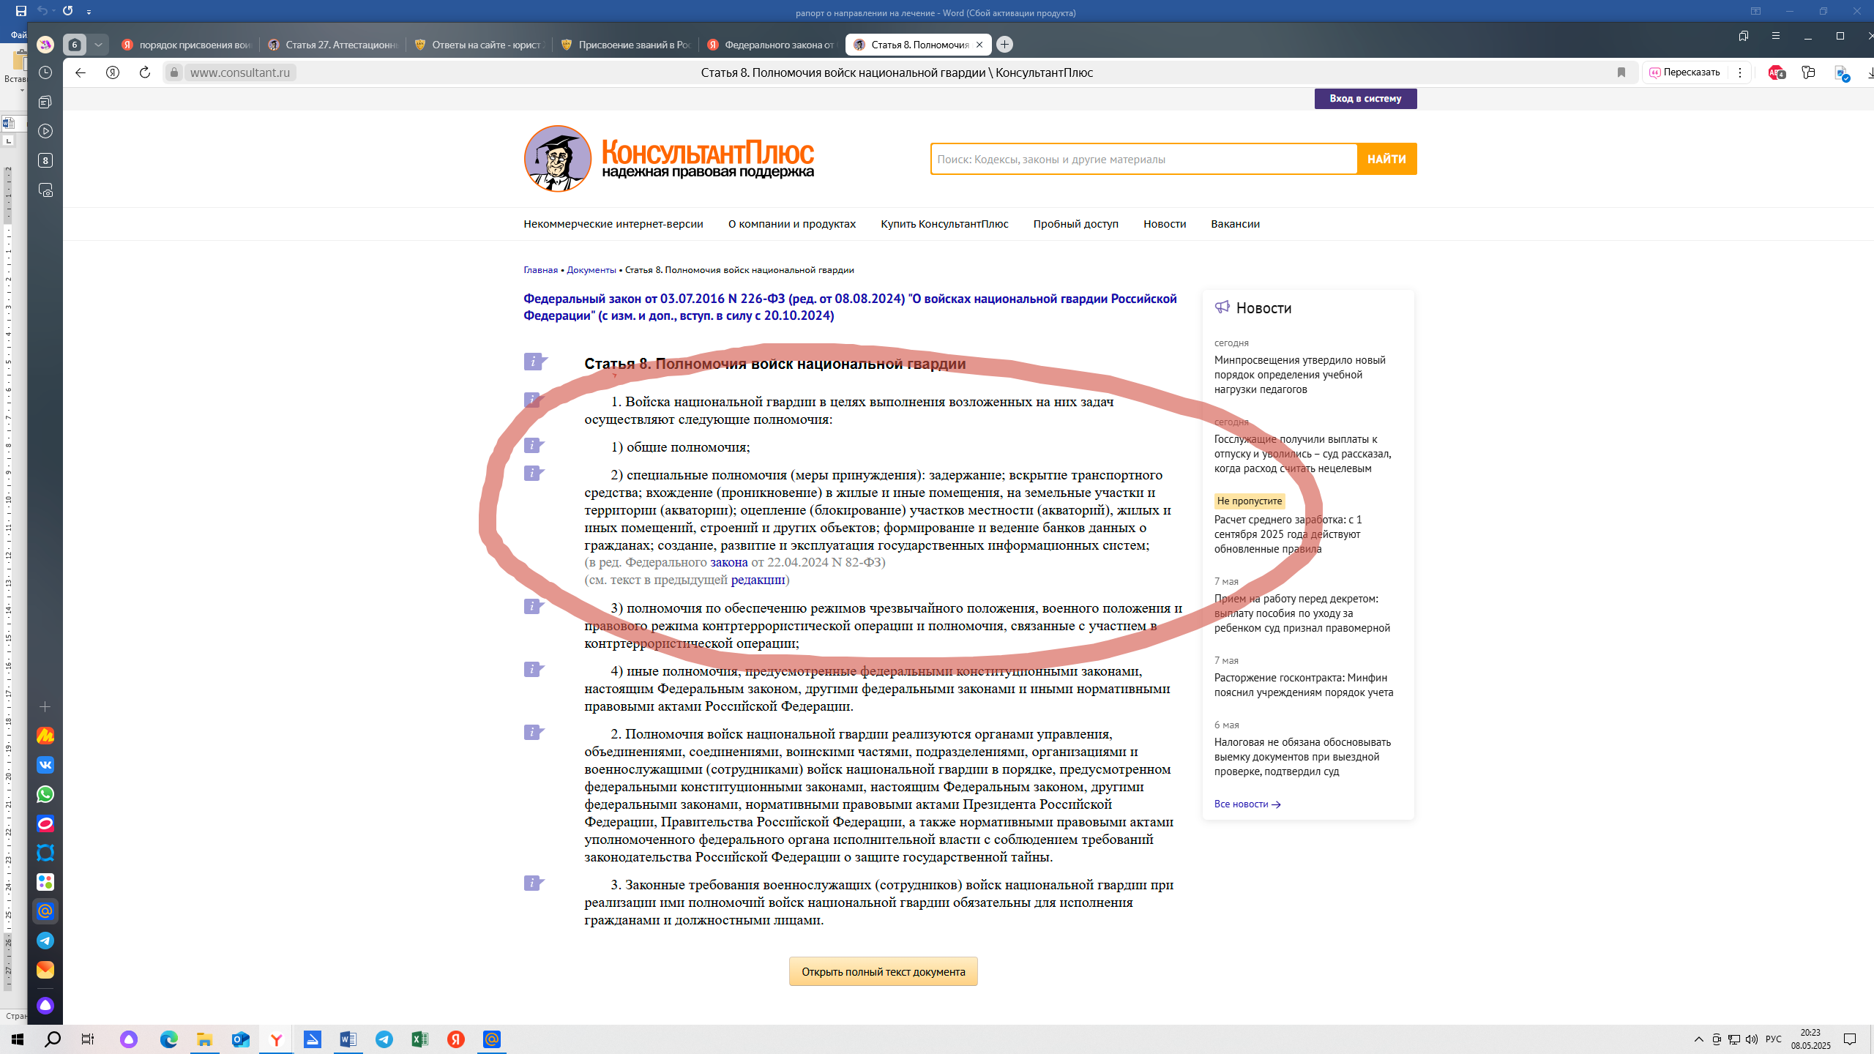Open the Federal Law 226-ФЗ title link
This screenshot has height=1054, width=1874.
pyautogui.click(x=850, y=307)
